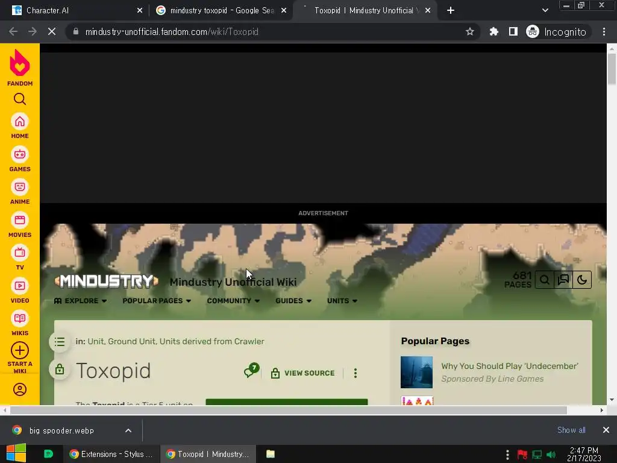Click Show all downloads

coord(571,430)
